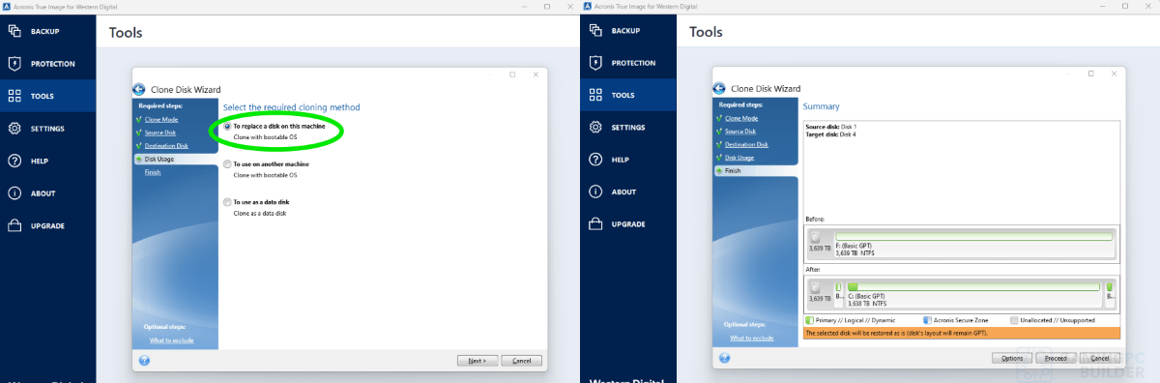1160x383 pixels.
Task: Click disk drive icon in After section
Action: [815, 288]
